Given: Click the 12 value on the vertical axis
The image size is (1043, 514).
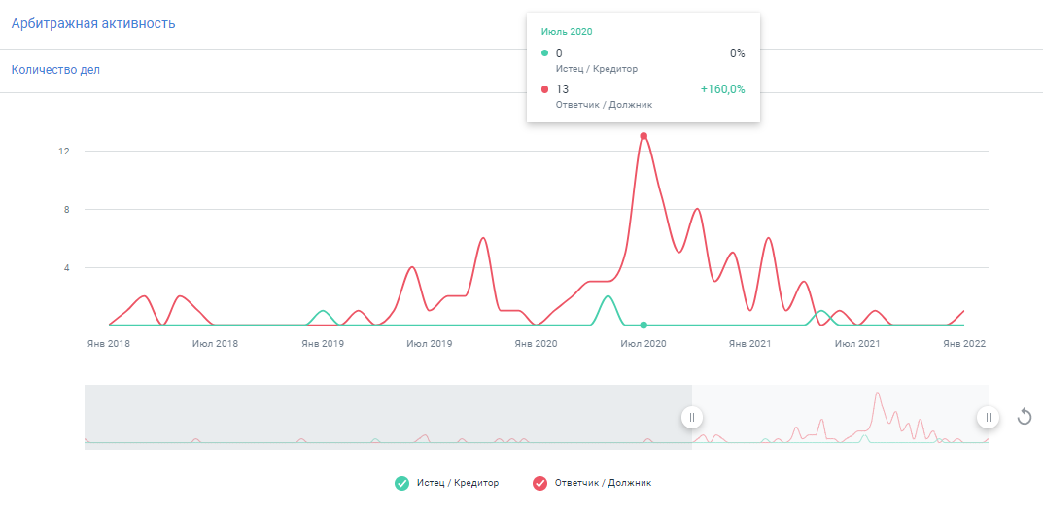Looking at the screenshot, I should pyautogui.click(x=63, y=152).
